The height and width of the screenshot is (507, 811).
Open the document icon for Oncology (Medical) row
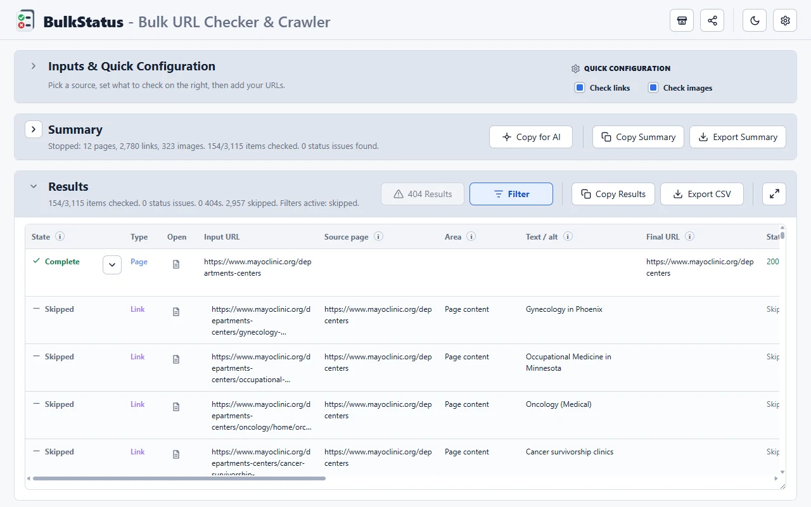tap(176, 407)
